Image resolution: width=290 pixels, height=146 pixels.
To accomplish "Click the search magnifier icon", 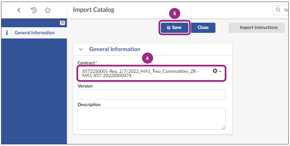I will click(x=278, y=10).
